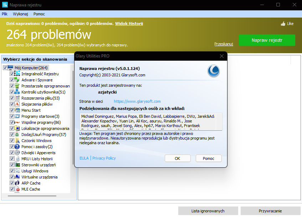Click the Glarysoft moon logo in dialog
Screen dimensions: 302x217
(214, 71)
